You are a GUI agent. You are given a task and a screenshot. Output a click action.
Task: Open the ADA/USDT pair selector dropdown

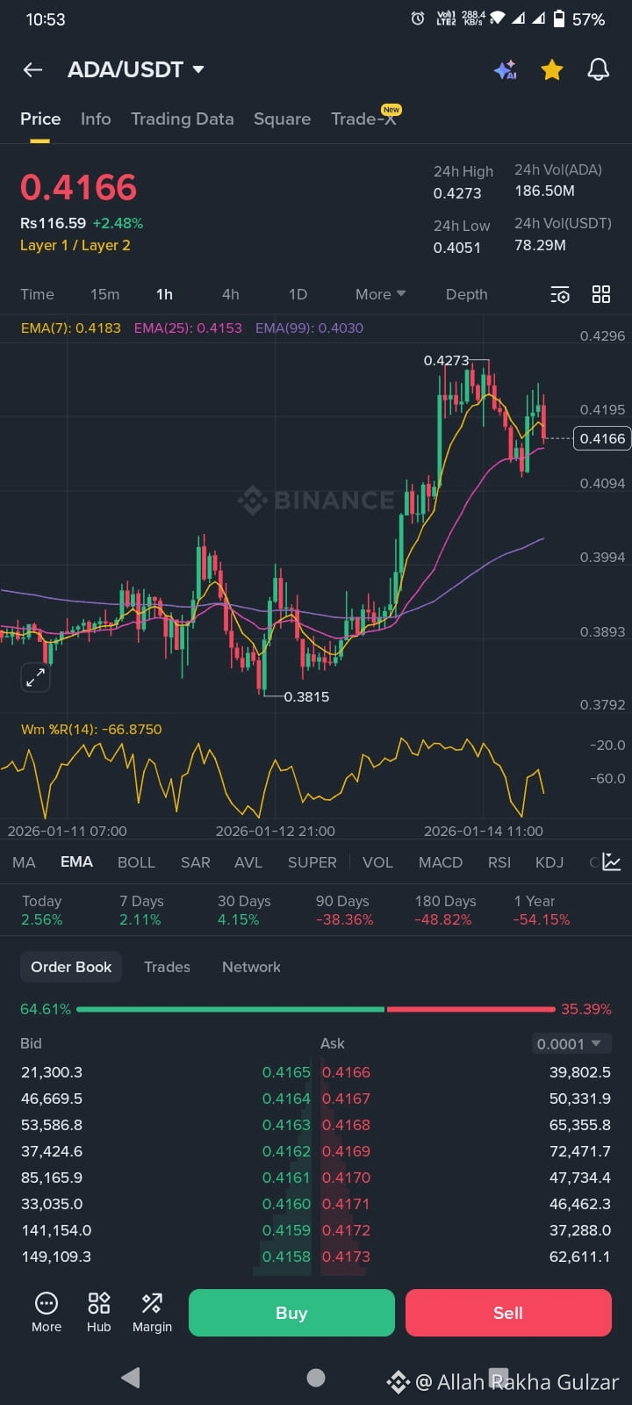136,69
